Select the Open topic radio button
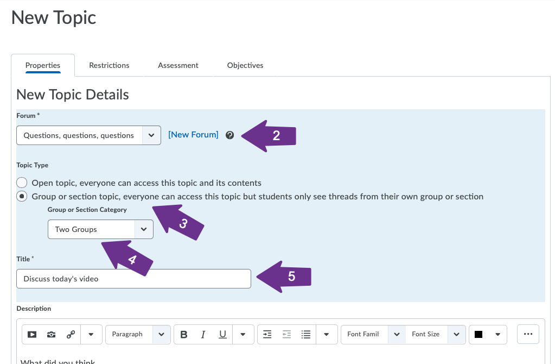Screen dimensions: 555x364 [22, 183]
